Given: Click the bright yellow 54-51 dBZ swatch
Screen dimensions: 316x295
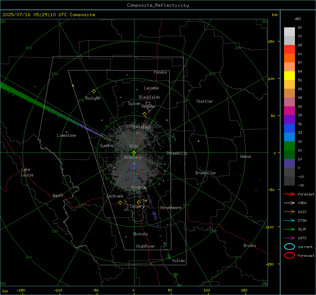Looking at the screenshot, I should coord(289,75).
